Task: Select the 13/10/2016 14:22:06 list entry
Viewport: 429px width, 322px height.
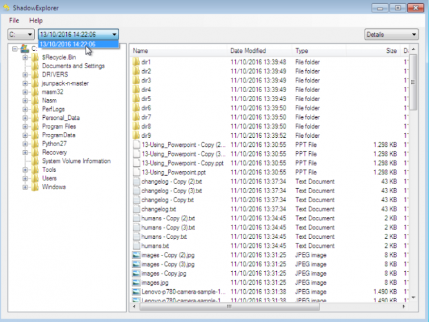Action: (79, 44)
